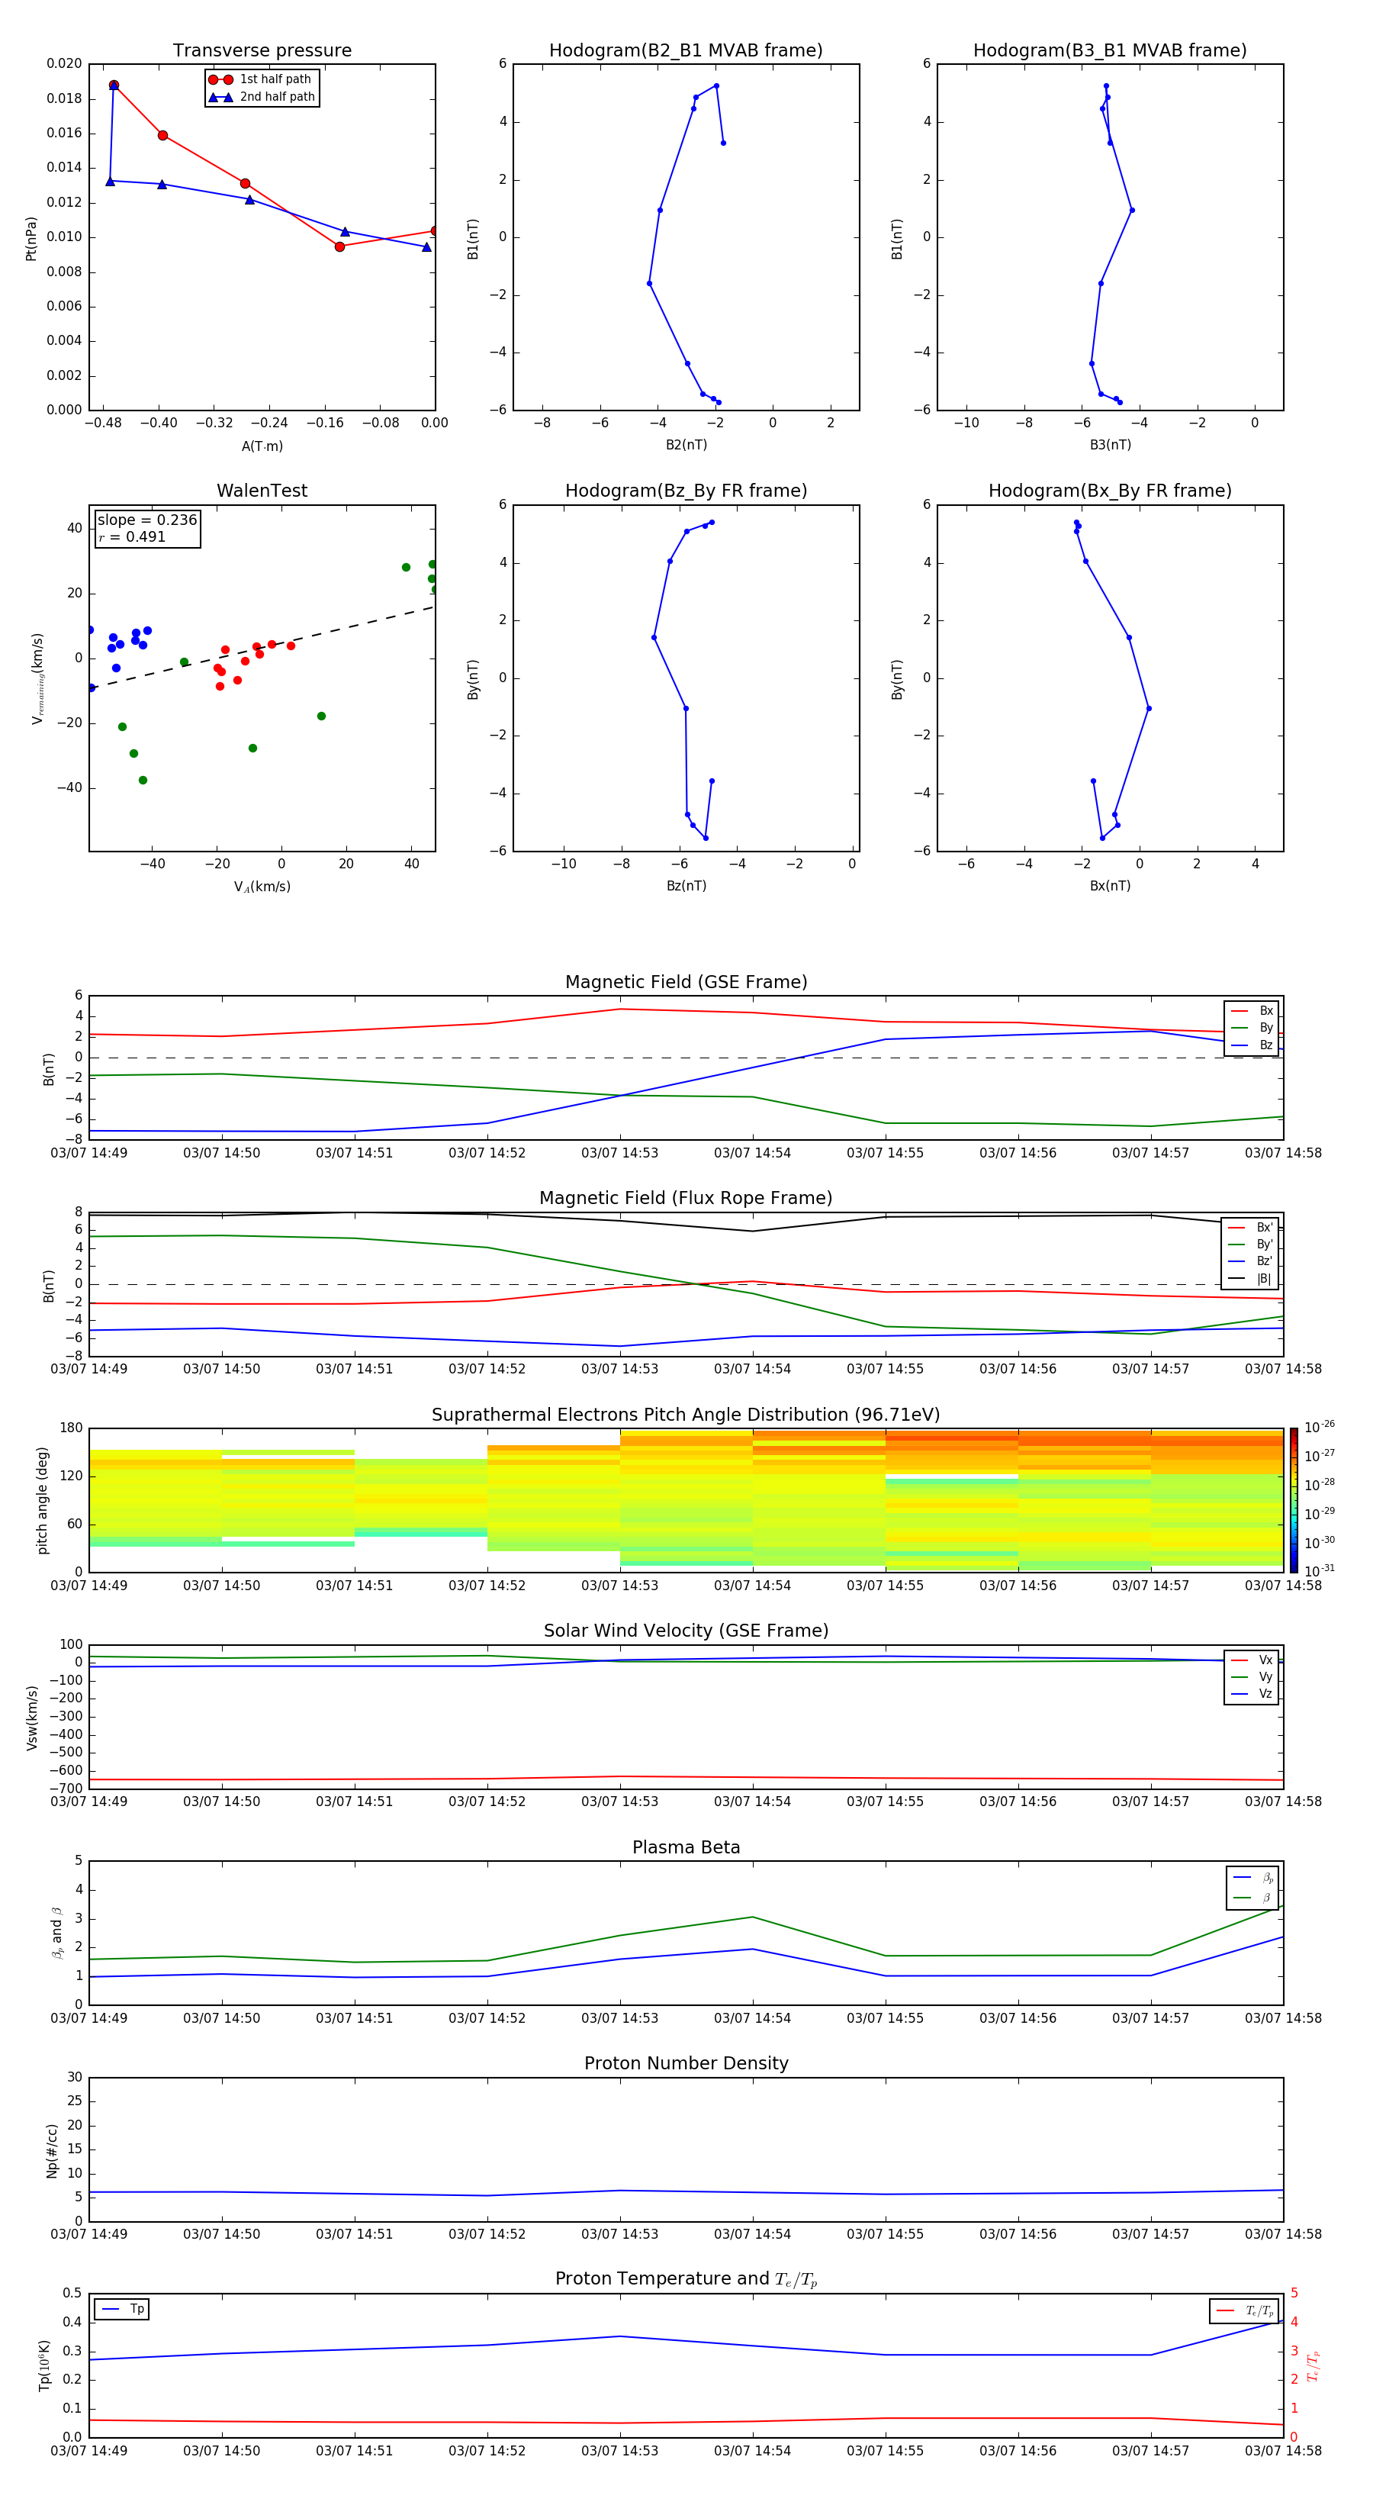Click the 'Solar Wind Velocity (GSE Frame)' title
The height and width of the screenshot is (2518, 1373).
[x=686, y=1631]
